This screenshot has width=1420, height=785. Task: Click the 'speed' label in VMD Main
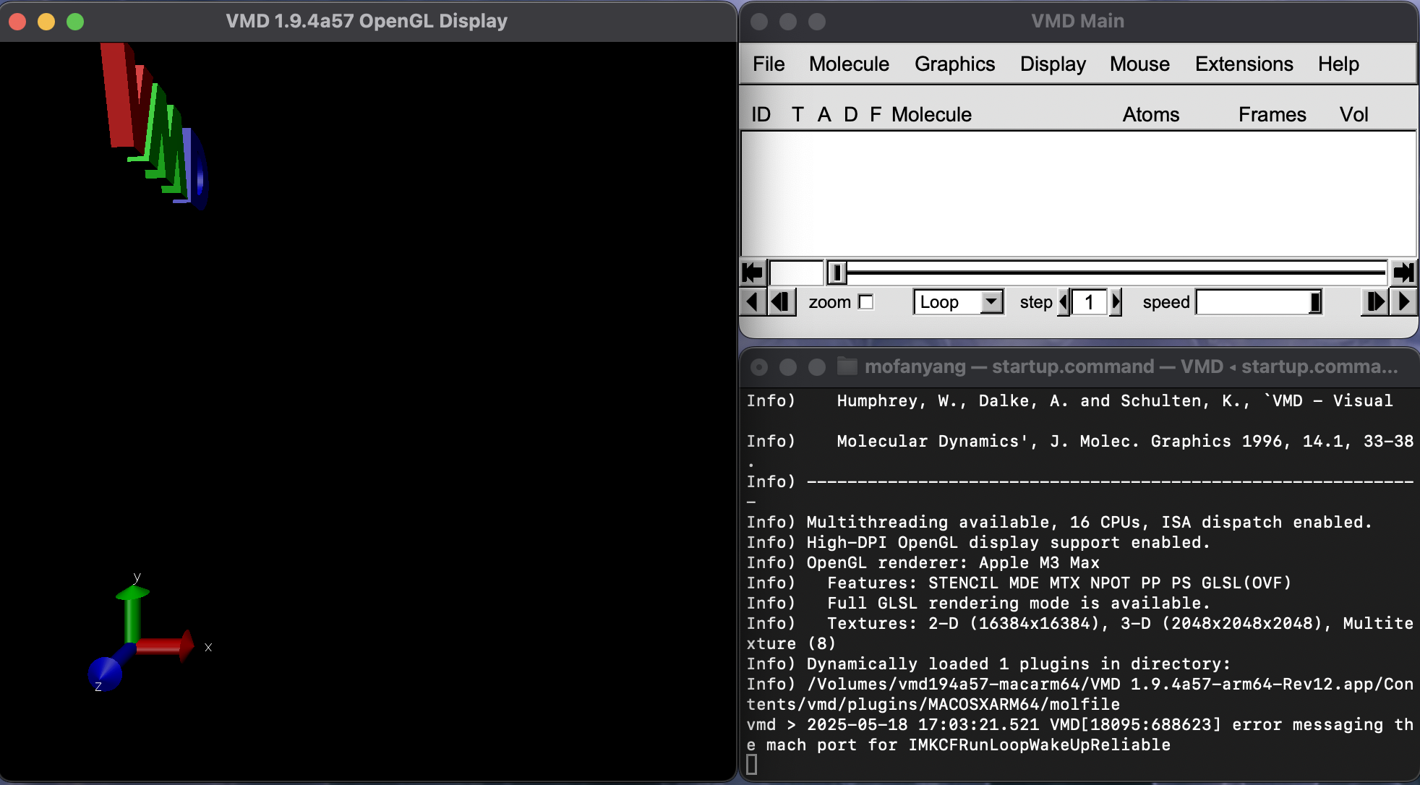click(x=1165, y=302)
